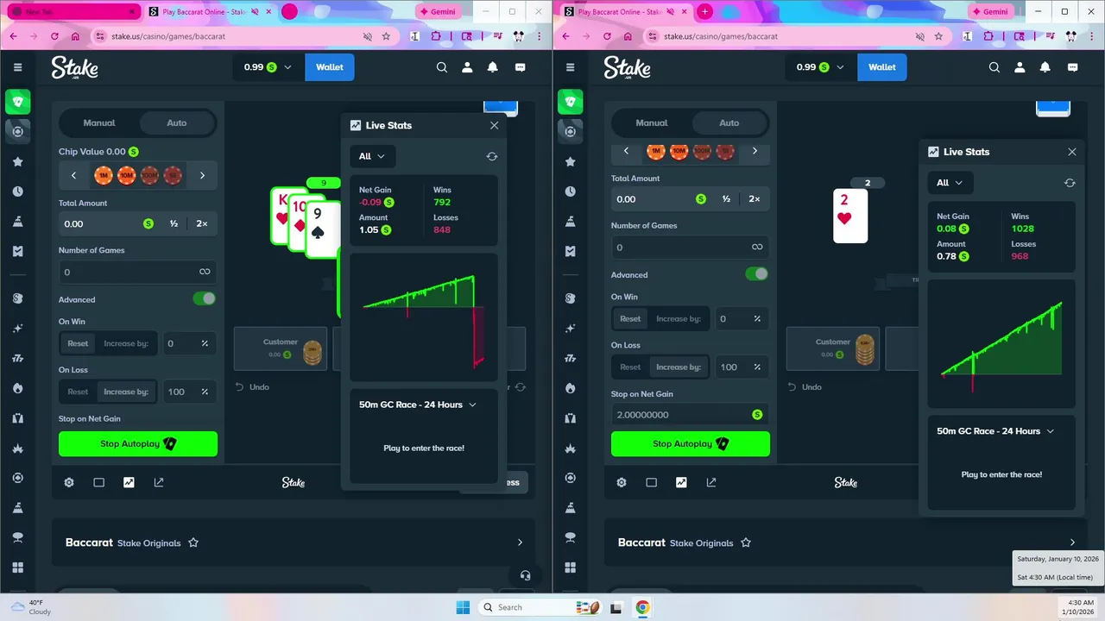The image size is (1105, 621).
Task: Click Stop Autoplay in left window
Action: click(x=138, y=444)
